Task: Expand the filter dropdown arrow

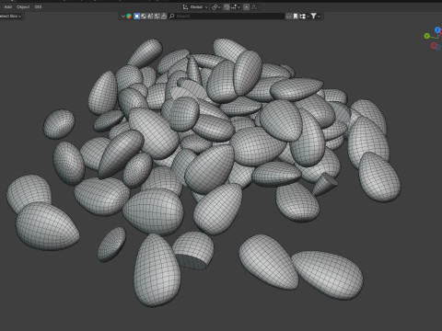Action: point(320,17)
